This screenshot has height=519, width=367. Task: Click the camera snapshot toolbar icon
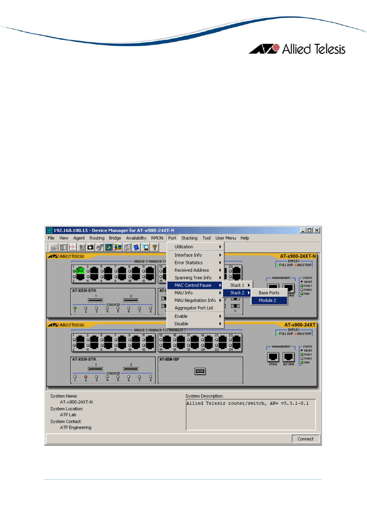(90, 248)
